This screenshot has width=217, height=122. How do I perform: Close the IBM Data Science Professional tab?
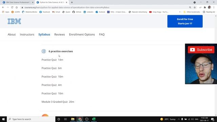(33, 2)
